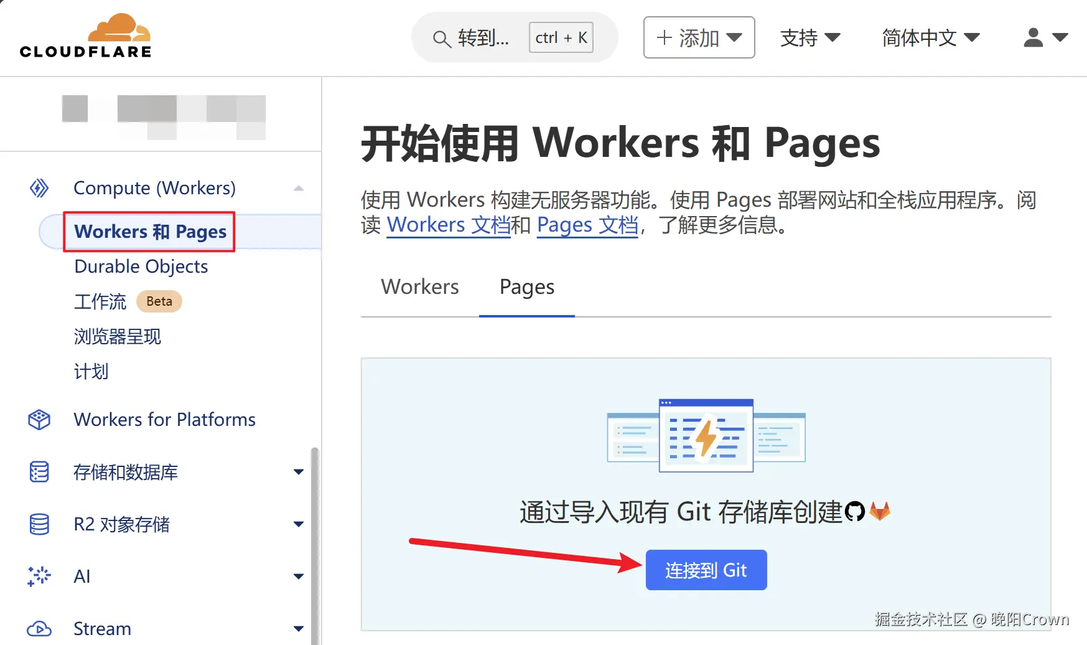Open Durable Objects in sidebar
This screenshot has width=1087, height=645.
pyautogui.click(x=141, y=266)
